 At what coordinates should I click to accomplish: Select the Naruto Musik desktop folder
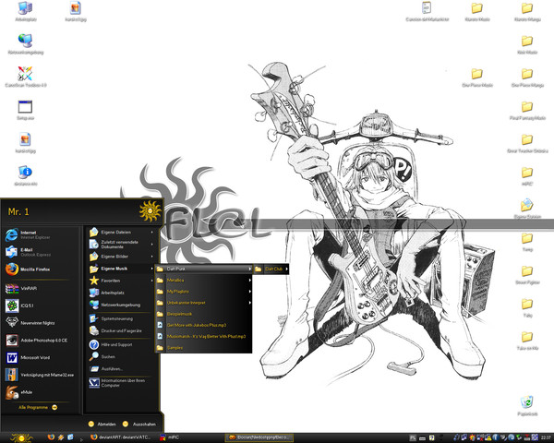(477, 11)
